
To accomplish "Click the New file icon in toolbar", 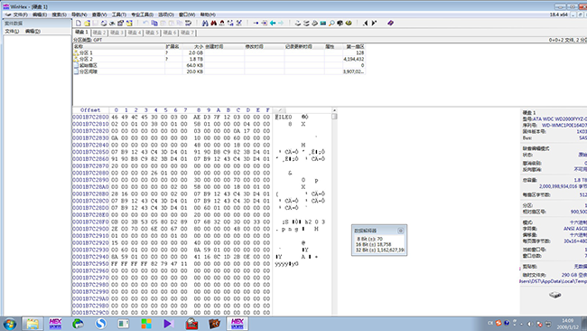I will (x=79, y=24).
